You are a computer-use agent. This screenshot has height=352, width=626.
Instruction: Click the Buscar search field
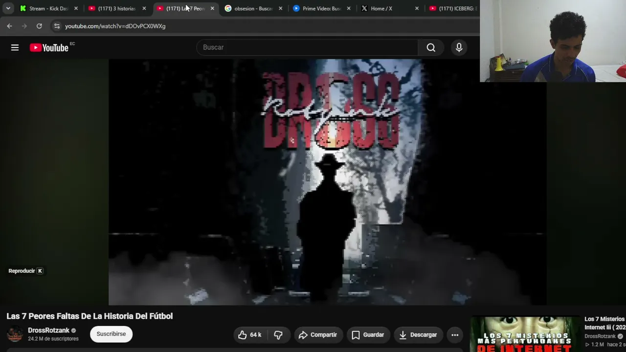(x=307, y=47)
